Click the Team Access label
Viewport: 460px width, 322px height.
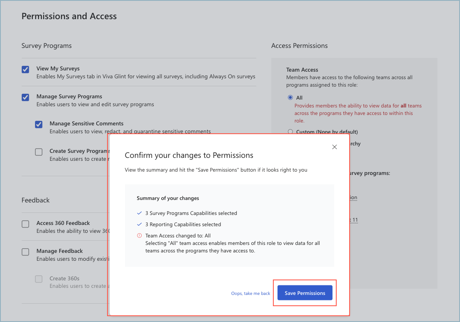point(302,70)
